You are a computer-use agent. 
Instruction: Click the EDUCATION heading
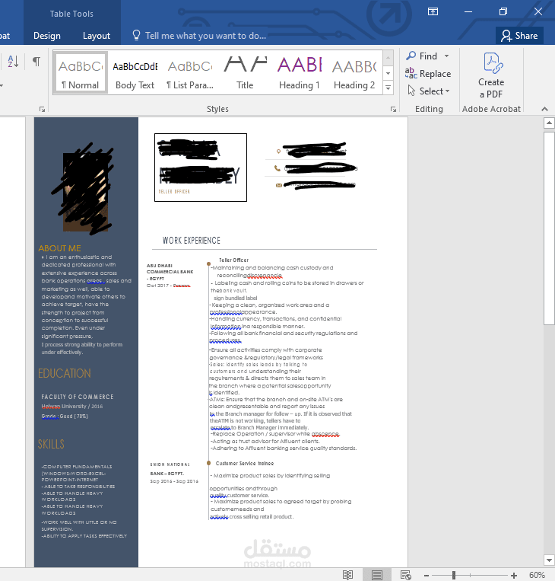tap(65, 373)
